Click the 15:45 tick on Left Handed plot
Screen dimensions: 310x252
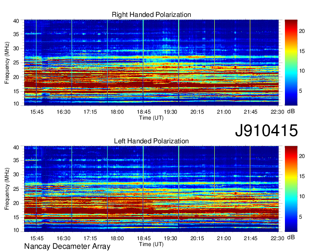point(37,238)
